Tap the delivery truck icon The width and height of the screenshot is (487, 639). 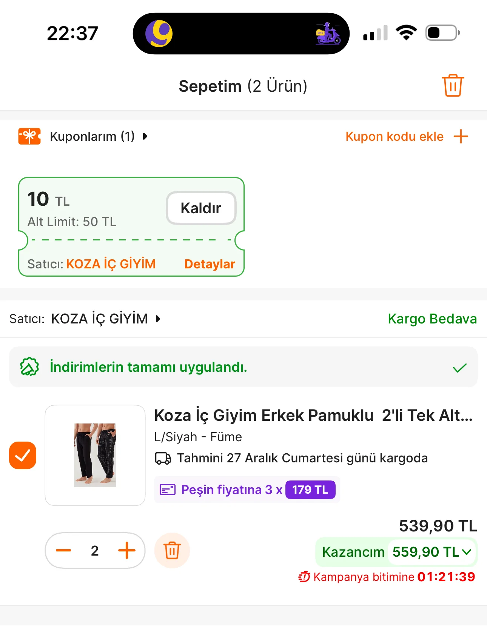163,458
